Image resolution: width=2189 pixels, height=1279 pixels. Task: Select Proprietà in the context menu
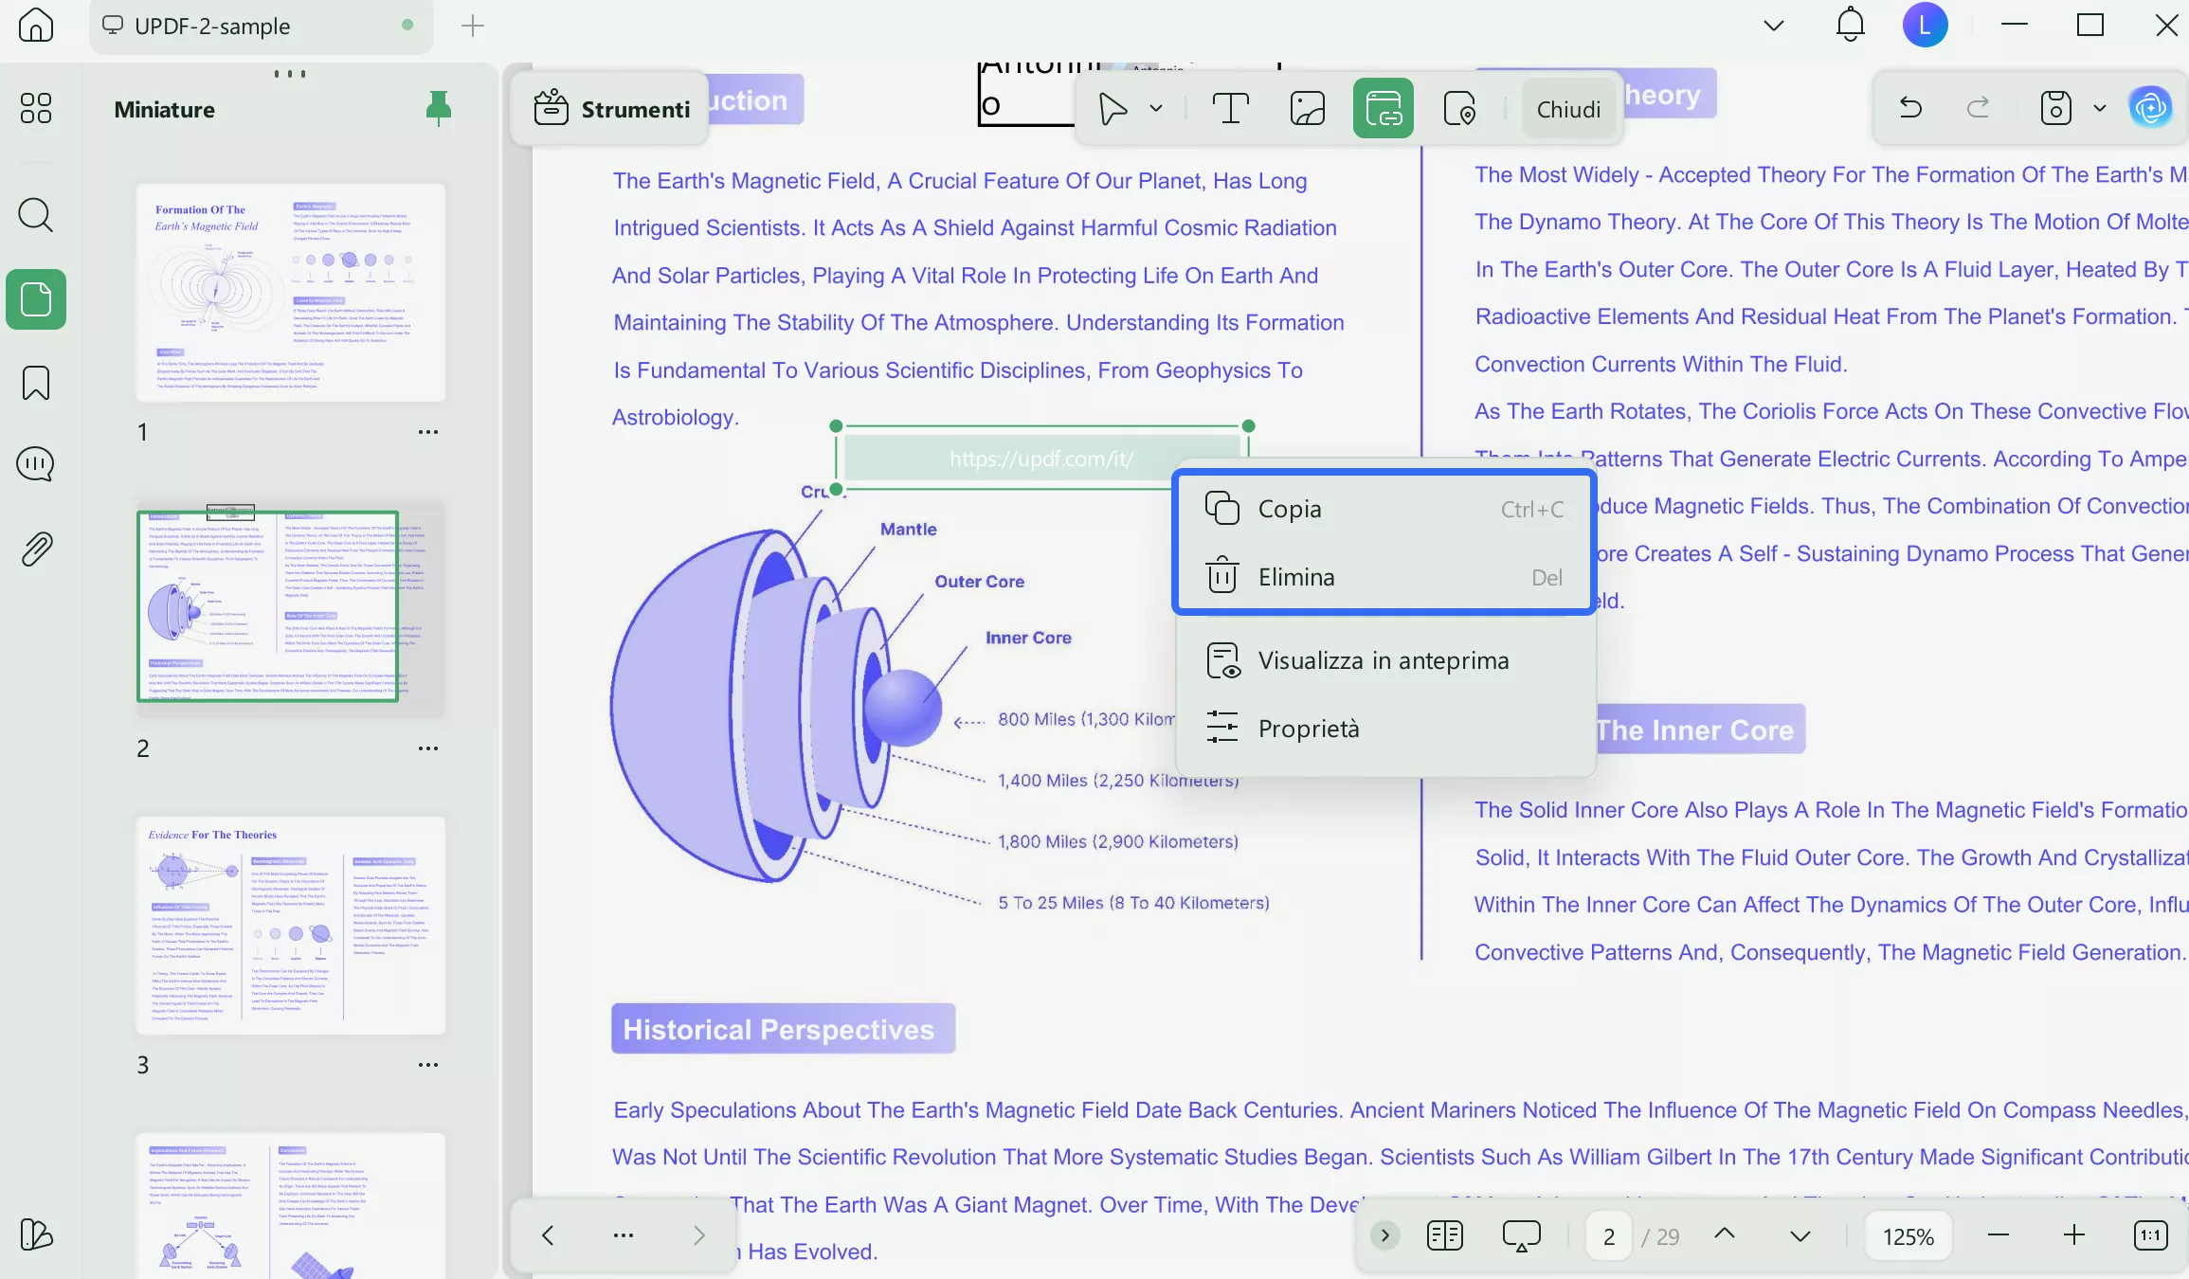click(x=1308, y=729)
